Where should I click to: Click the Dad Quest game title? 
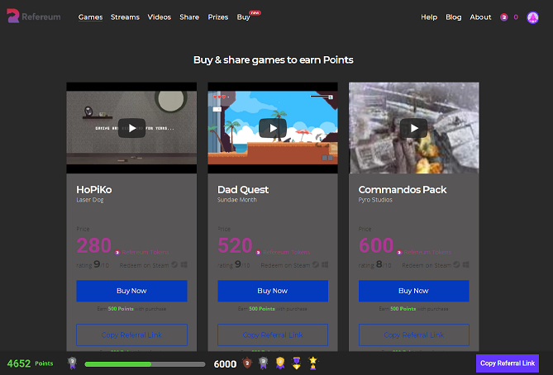pyautogui.click(x=243, y=190)
